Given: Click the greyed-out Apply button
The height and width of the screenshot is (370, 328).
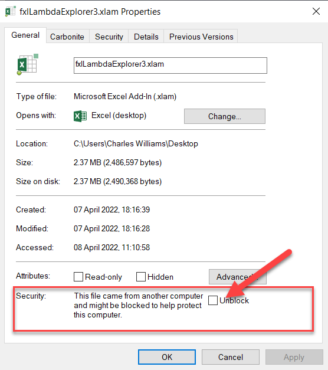Looking at the screenshot, I should [294, 357].
